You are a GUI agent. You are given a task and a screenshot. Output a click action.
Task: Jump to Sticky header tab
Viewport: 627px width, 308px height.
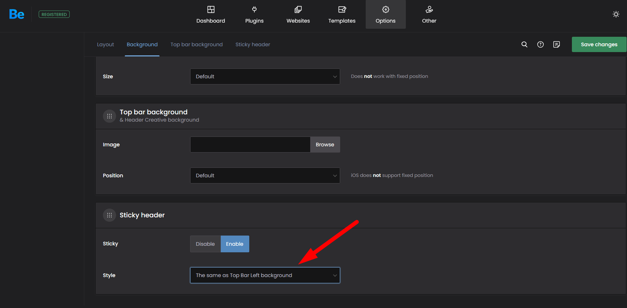tap(253, 44)
